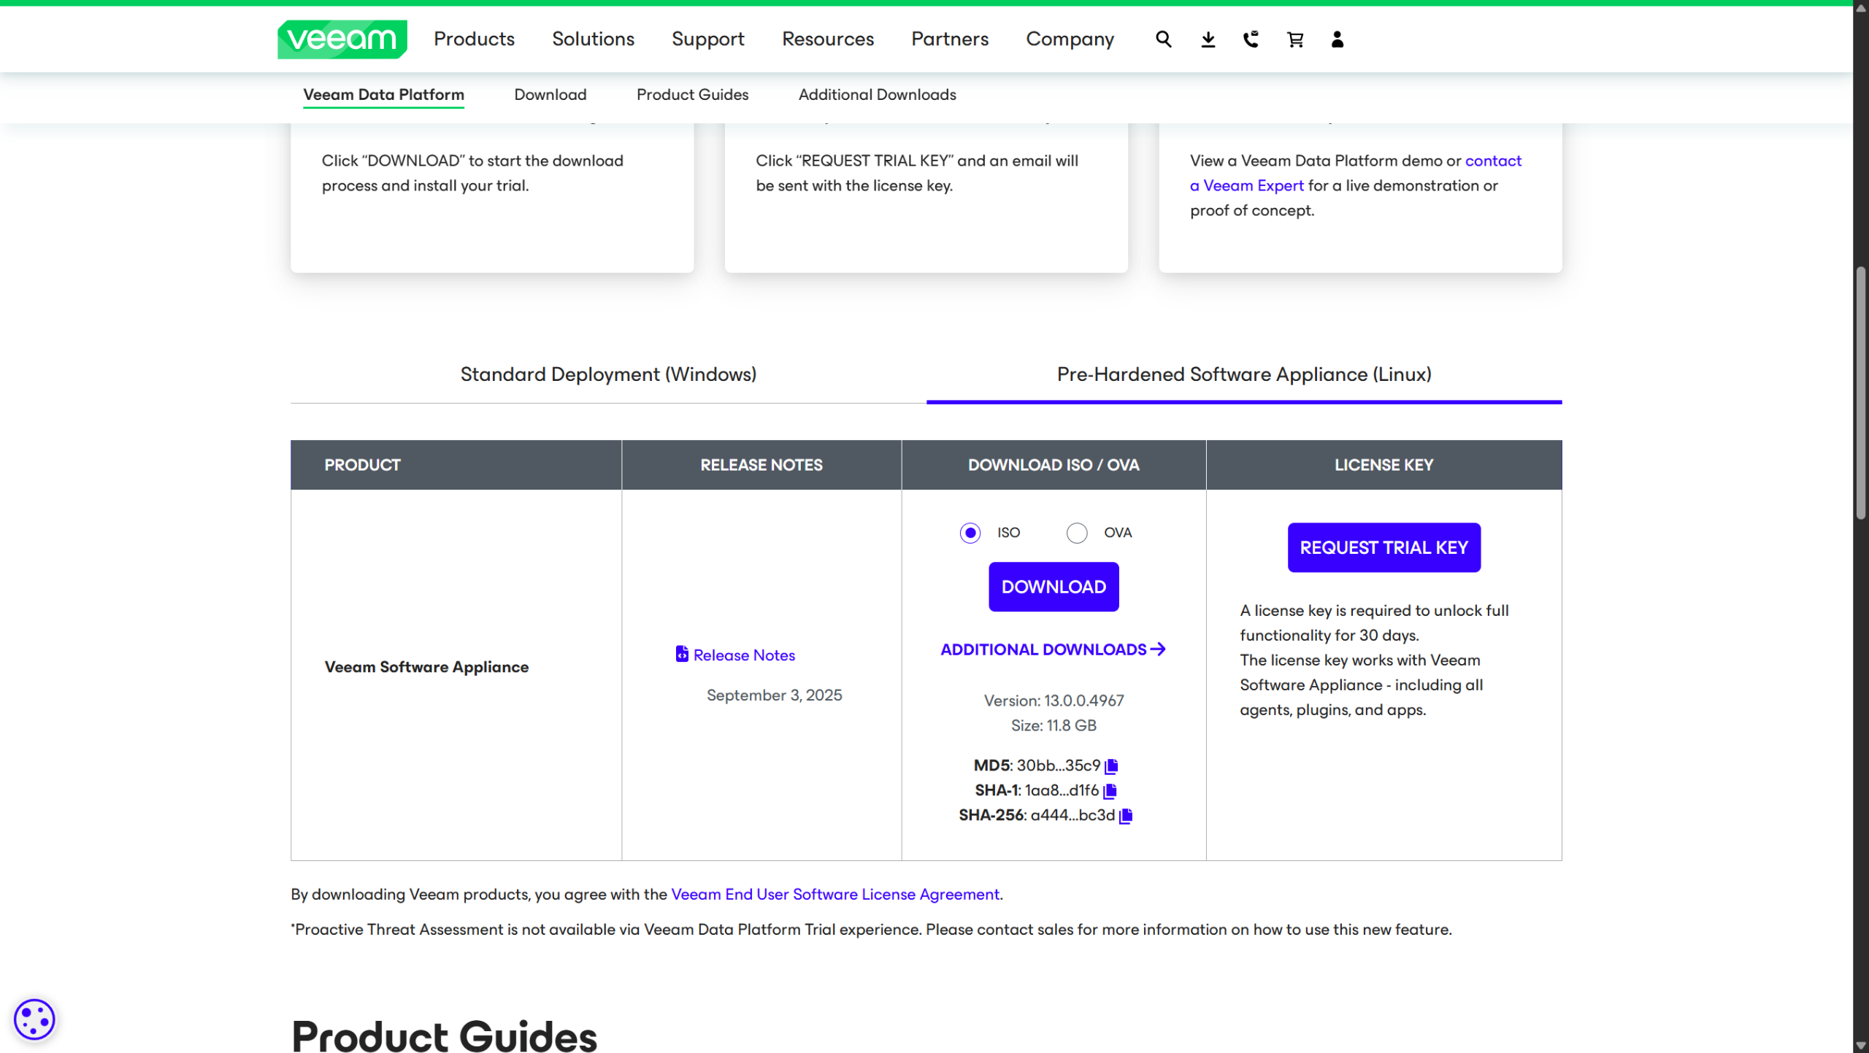Open the downloads icon in header
This screenshot has height=1053, width=1869.
pyautogui.click(x=1208, y=39)
